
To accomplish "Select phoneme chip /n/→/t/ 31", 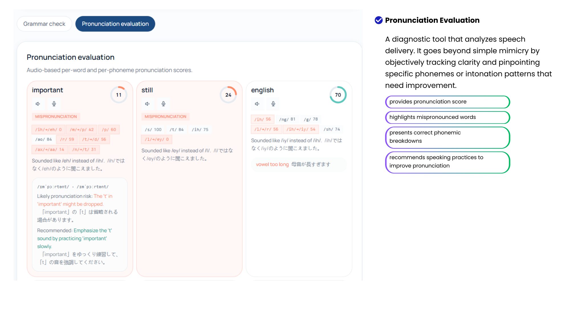I will pos(84,149).
